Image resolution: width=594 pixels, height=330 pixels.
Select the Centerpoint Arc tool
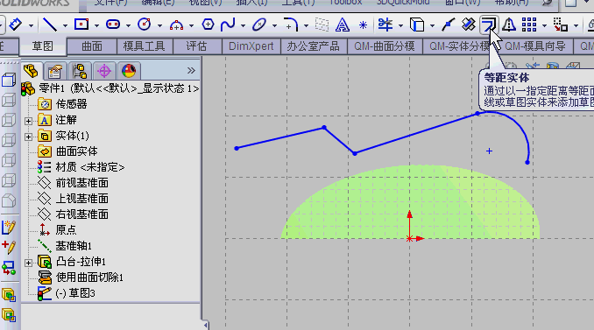point(176,25)
